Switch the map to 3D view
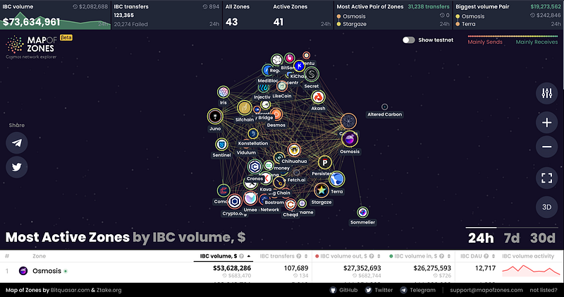Screen dimensions: 564x297 coord(547,207)
